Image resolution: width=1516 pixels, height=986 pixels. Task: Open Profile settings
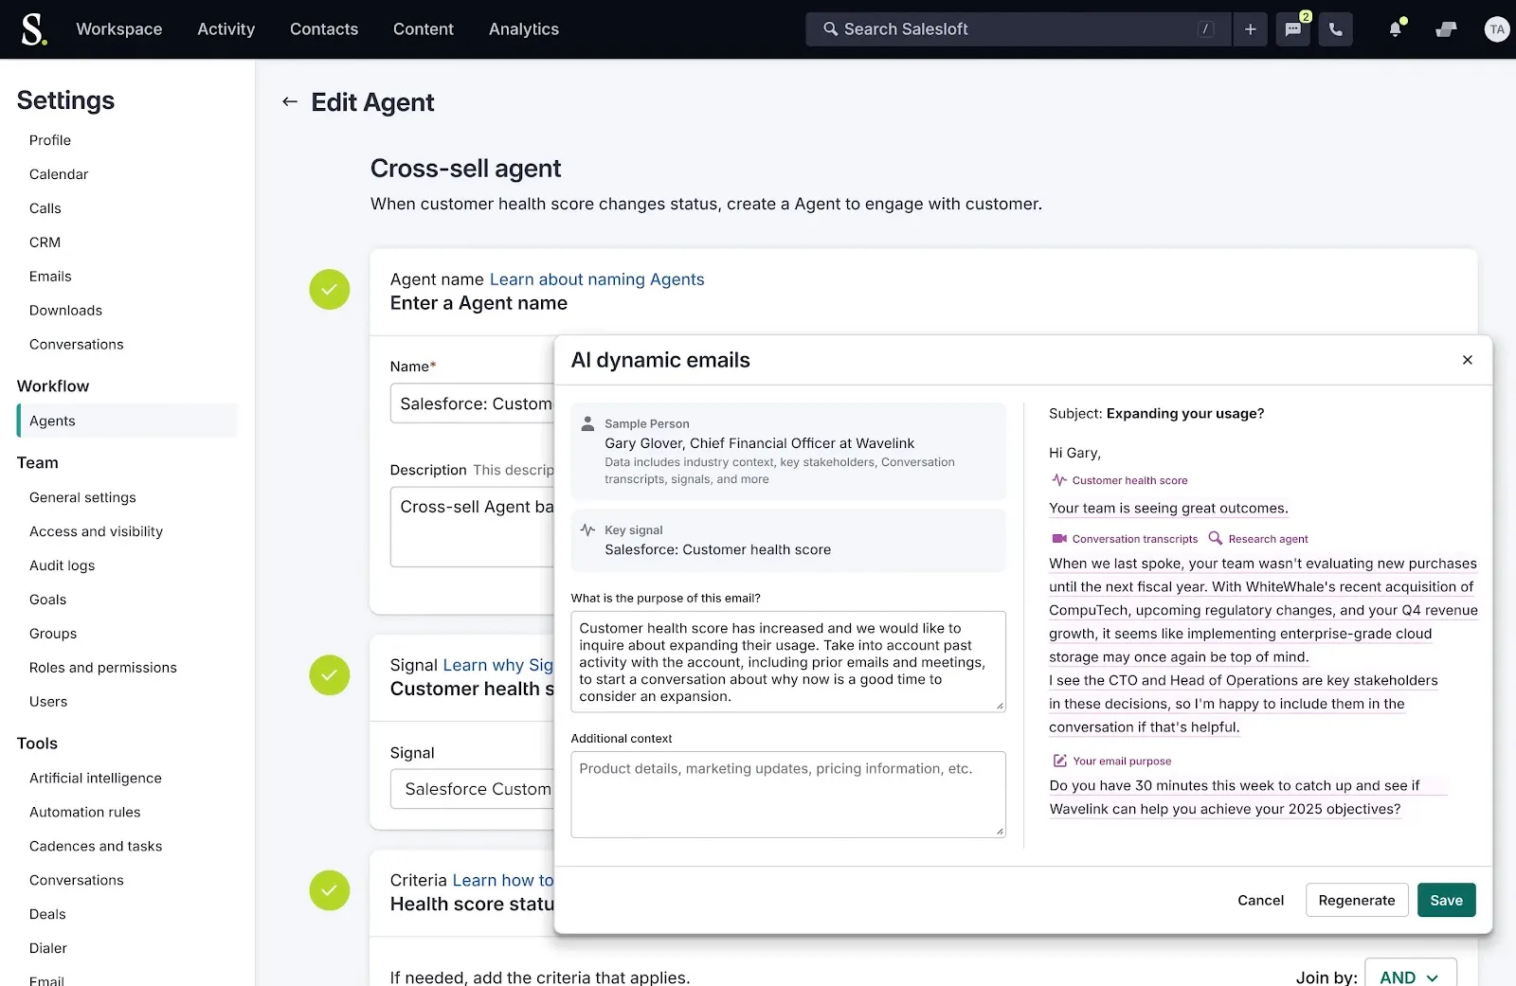(x=50, y=140)
